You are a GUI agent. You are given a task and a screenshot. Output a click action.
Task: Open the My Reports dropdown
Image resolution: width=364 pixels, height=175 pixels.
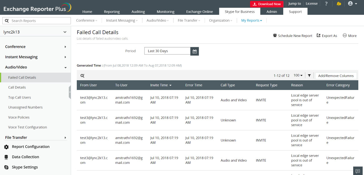pyautogui.click(x=252, y=20)
